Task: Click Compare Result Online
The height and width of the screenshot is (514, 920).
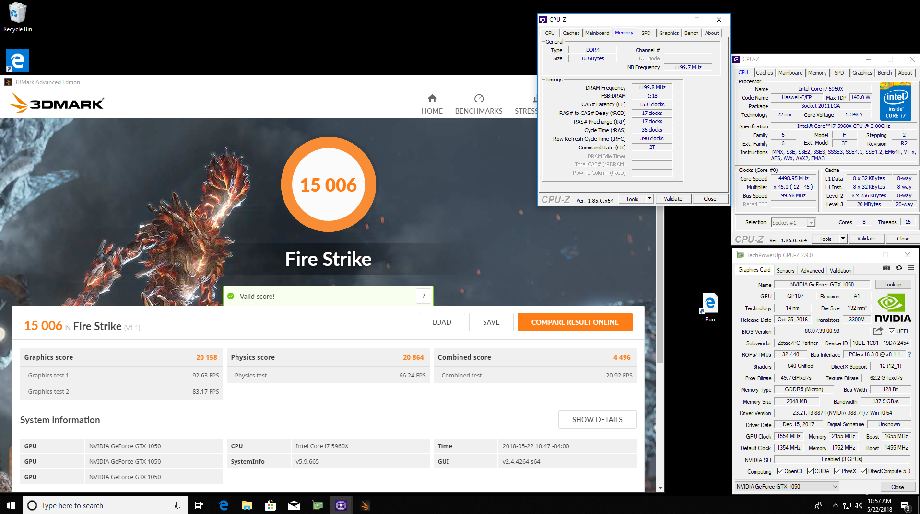Action: click(575, 322)
